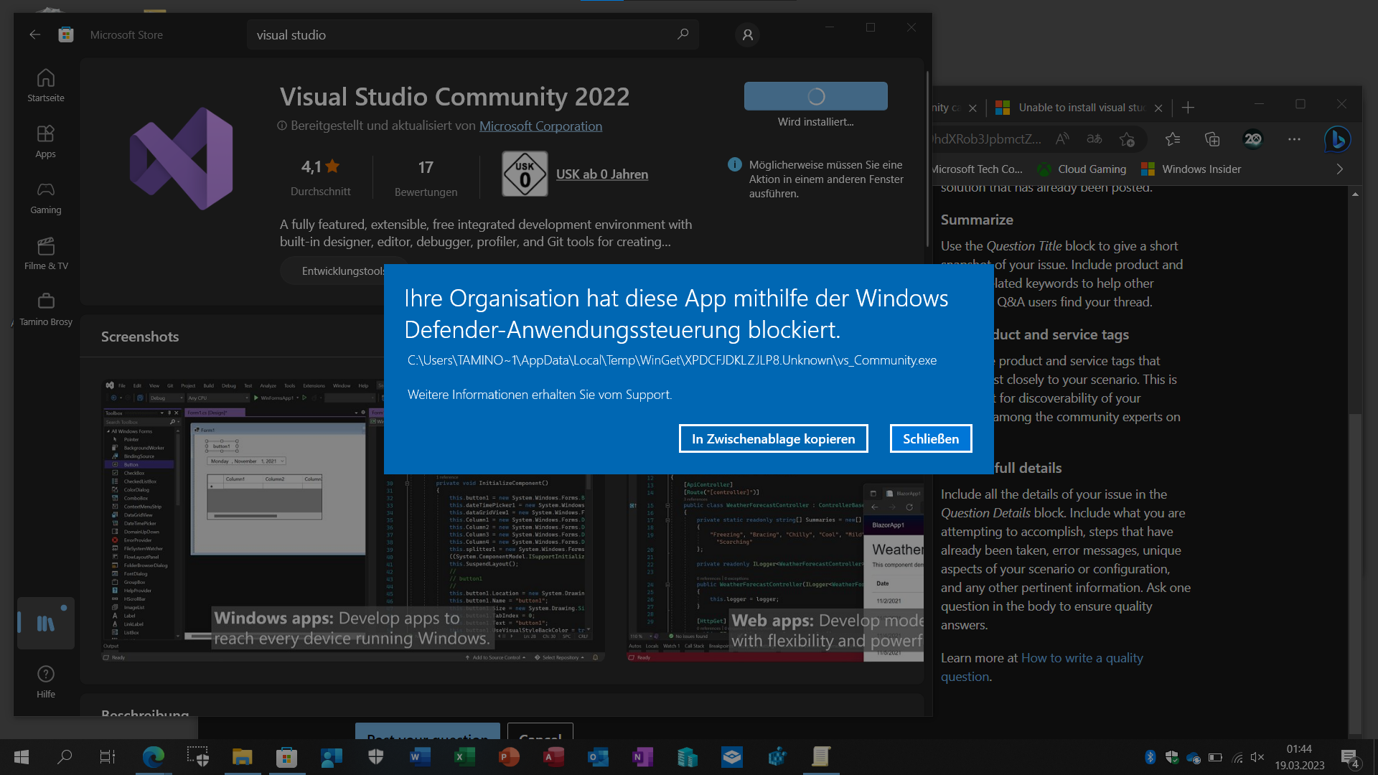Image resolution: width=1378 pixels, height=775 pixels.
Task: Open the Edge settings menu
Action: coord(1294,139)
